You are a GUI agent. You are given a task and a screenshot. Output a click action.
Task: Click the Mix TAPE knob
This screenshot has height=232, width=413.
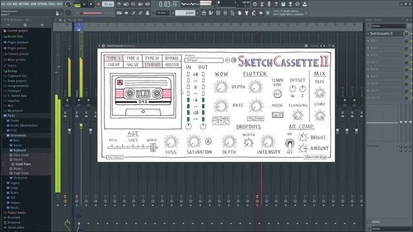[x=320, y=93]
